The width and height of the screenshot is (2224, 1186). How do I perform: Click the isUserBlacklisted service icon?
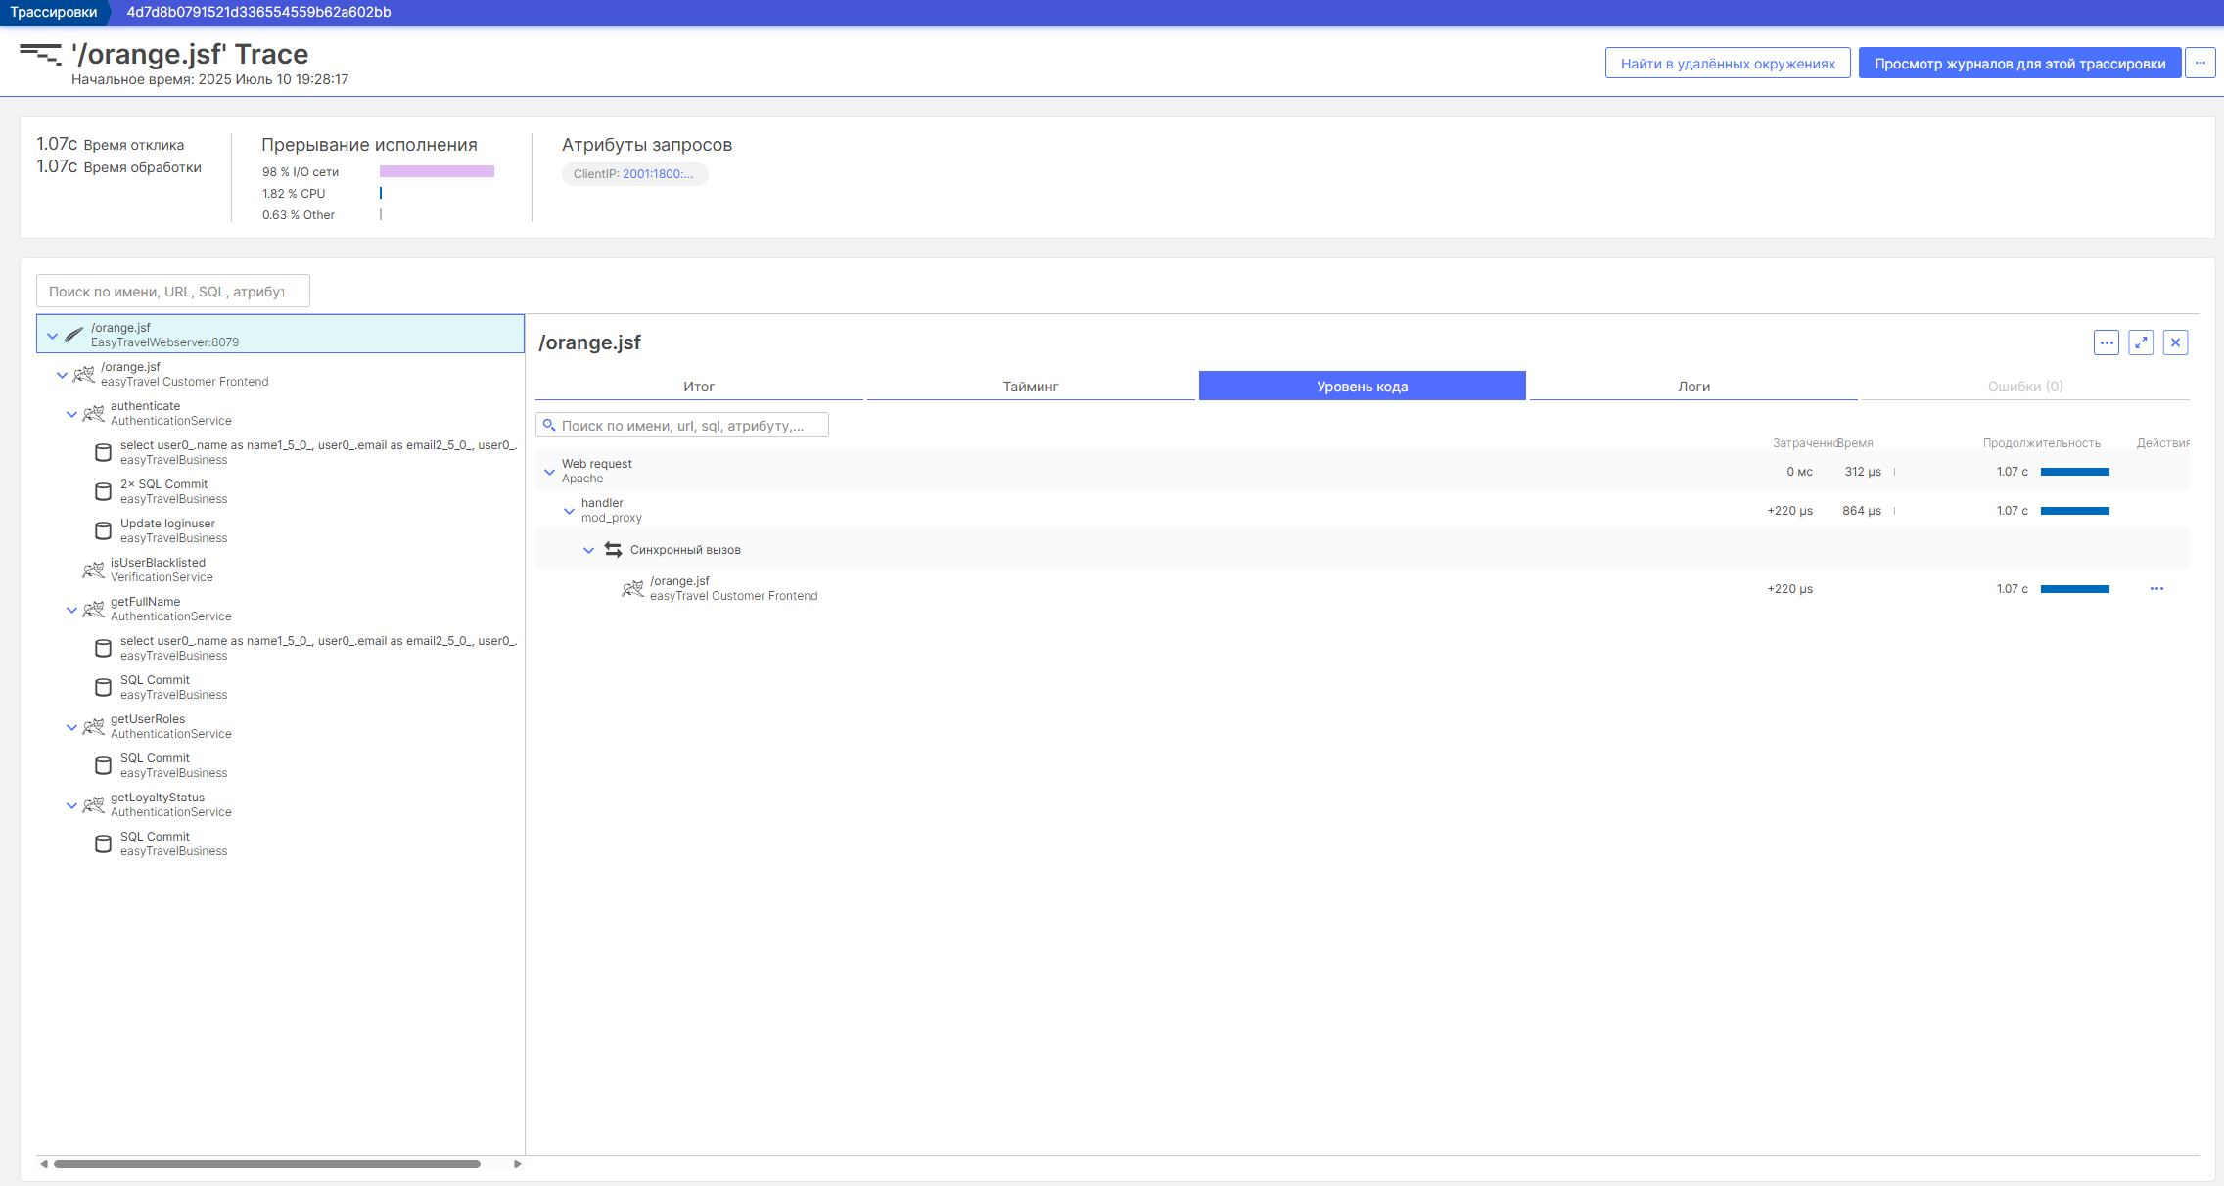tap(94, 570)
